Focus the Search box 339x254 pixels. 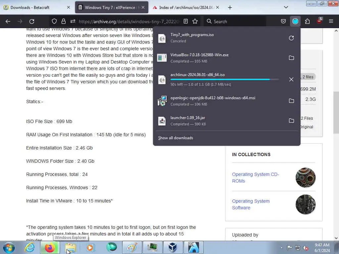coord(235,21)
